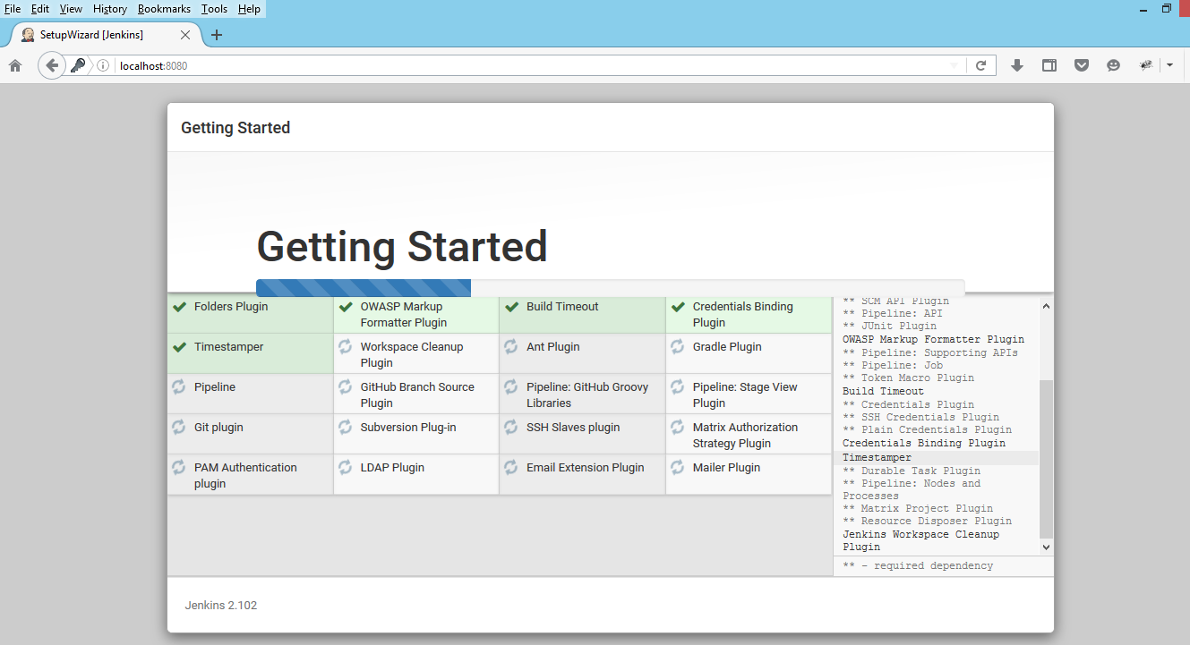
Task: Click the site information icon in address bar
Action: point(103,64)
